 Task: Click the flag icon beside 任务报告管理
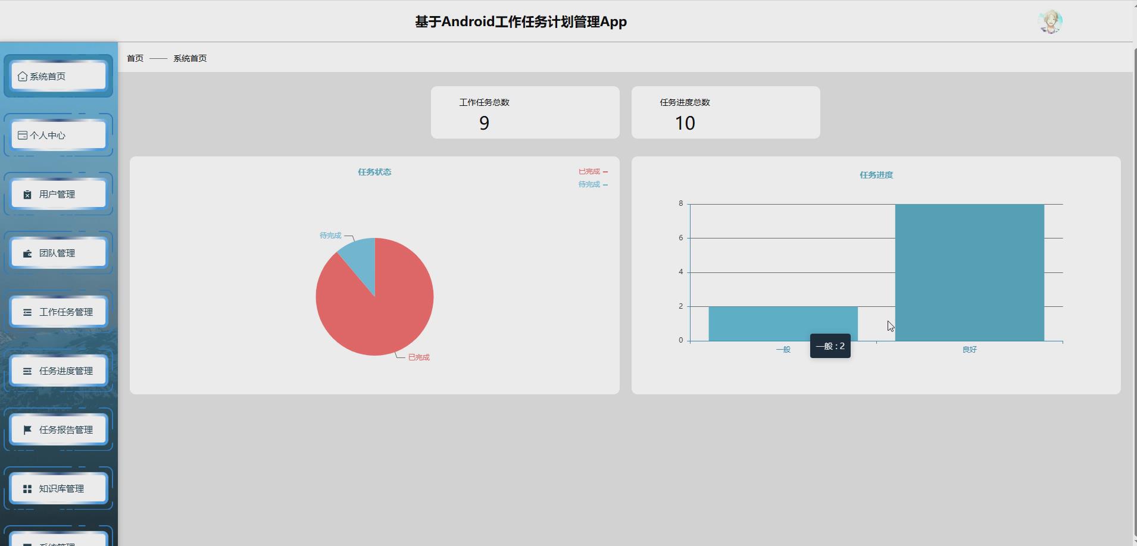pyautogui.click(x=27, y=430)
